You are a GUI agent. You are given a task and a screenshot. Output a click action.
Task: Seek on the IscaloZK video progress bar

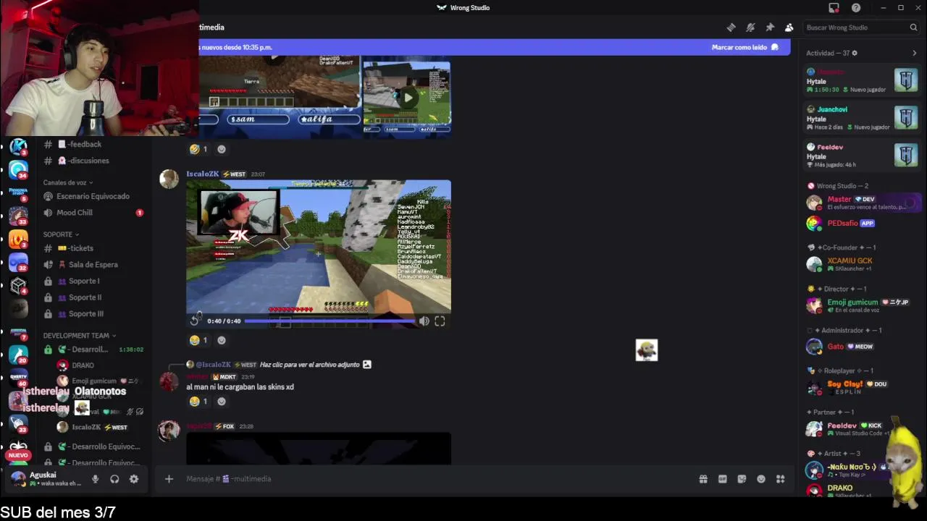coord(330,321)
